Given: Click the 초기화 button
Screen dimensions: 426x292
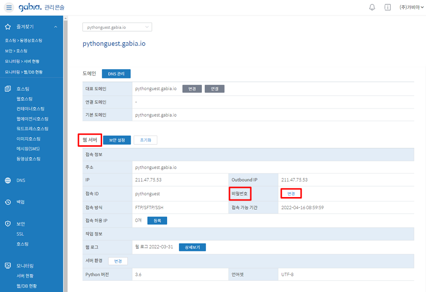Looking at the screenshot, I should 145,140.
